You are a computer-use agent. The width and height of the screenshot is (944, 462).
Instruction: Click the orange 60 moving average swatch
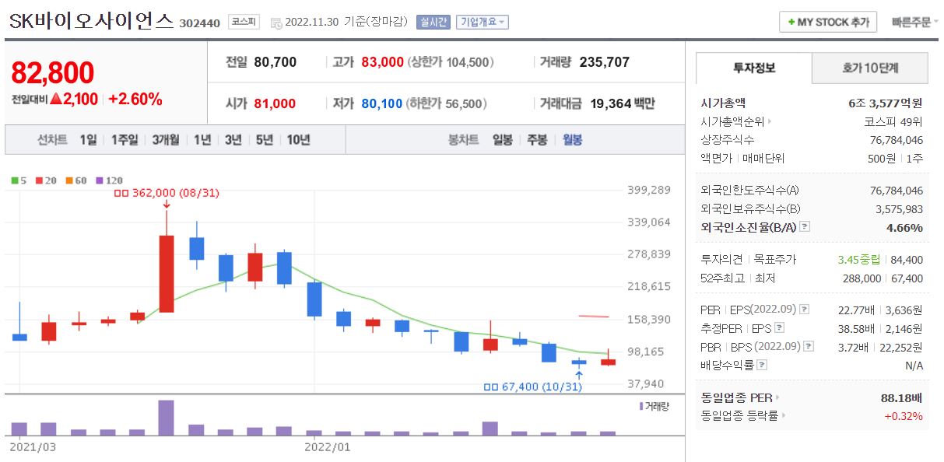68,180
